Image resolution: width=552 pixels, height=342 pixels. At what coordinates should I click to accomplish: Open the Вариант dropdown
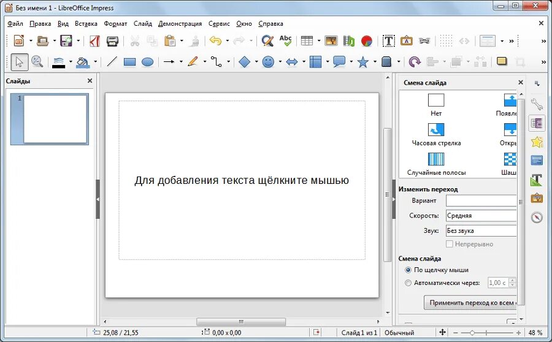(481, 200)
